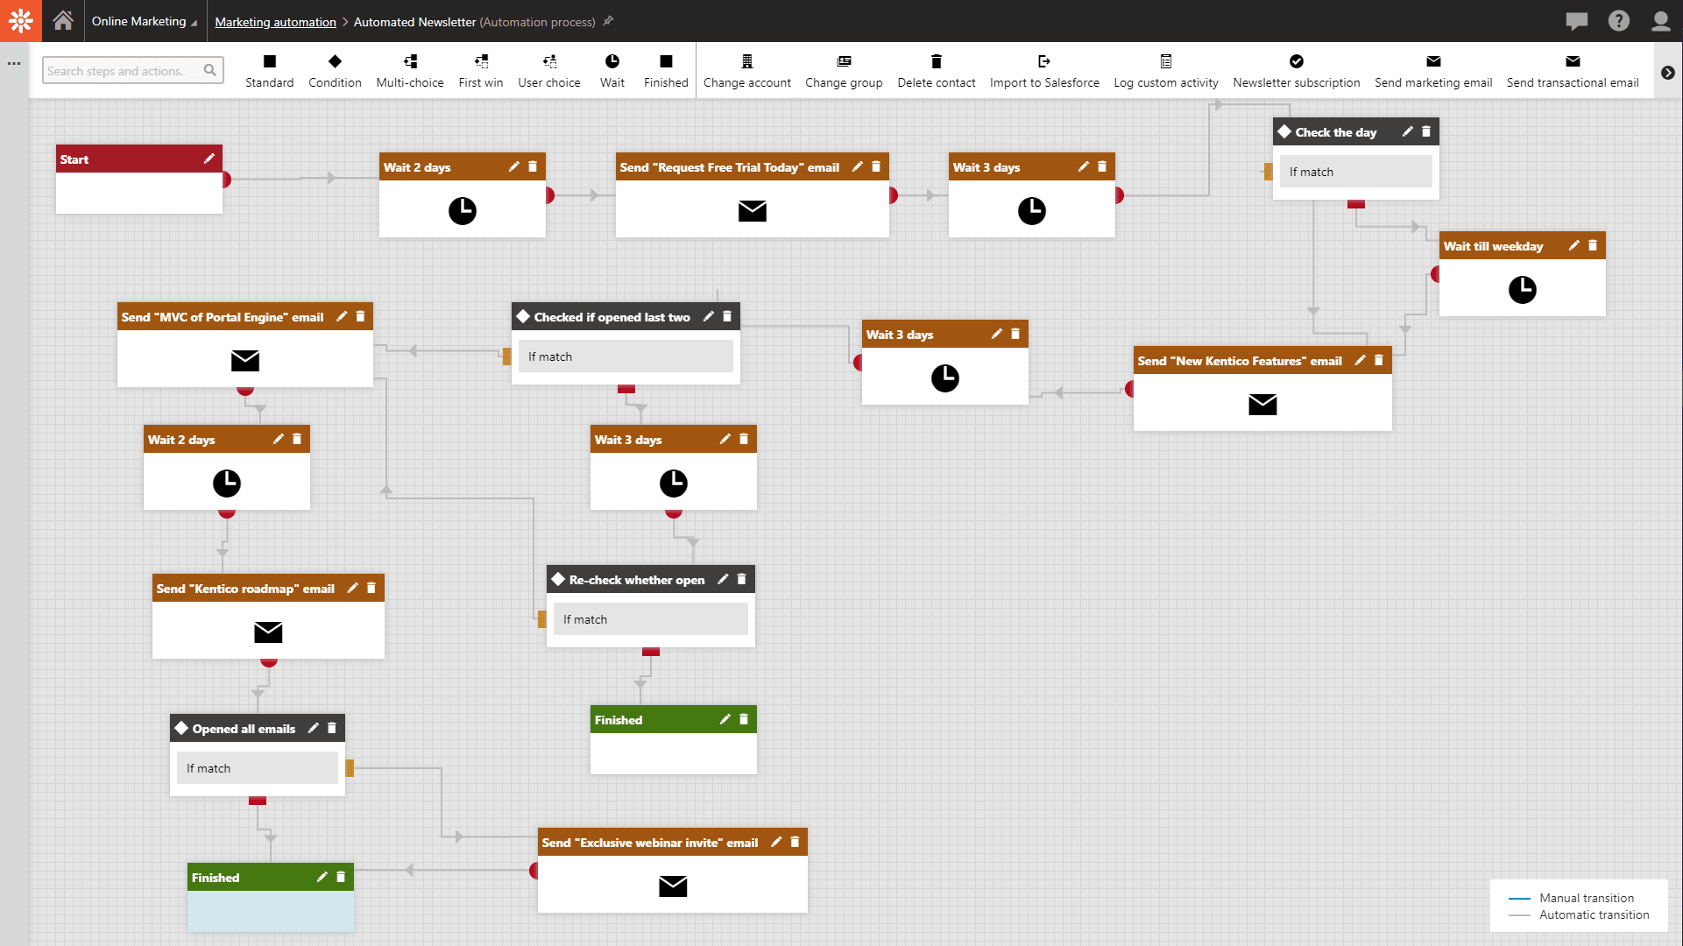Edit the Opened all emails condition
The height and width of the screenshot is (946, 1683).
tap(313, 728)
